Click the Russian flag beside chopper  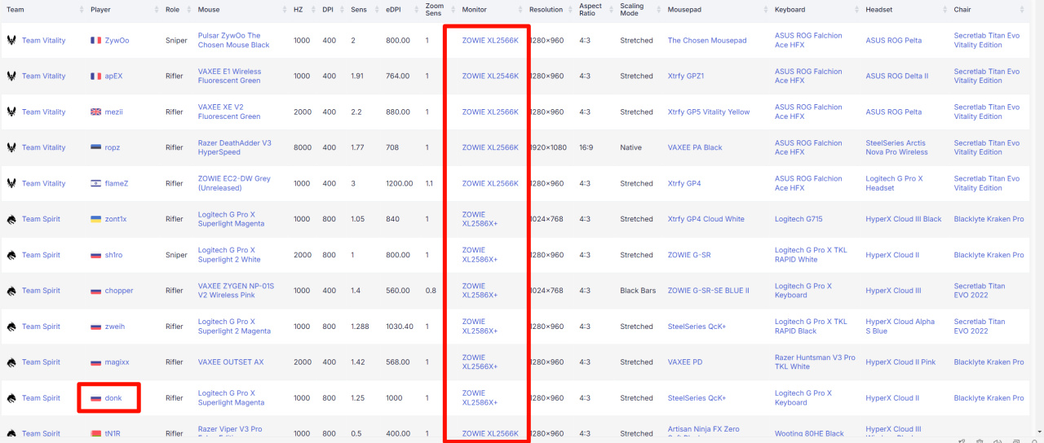pos(96,291)
